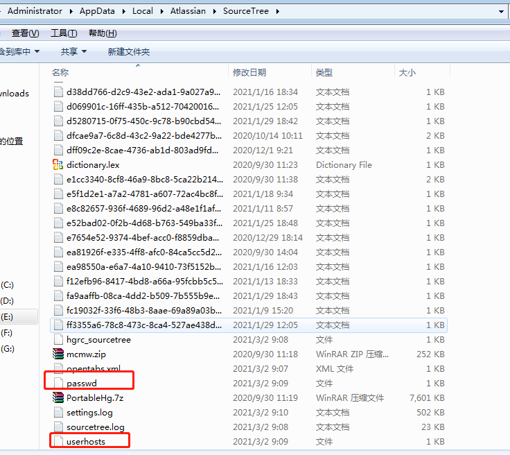This screenshot has height=455, width=510.
Task: Click the mcmw.zip WinRAR archive icon
Action: (58, 354)
